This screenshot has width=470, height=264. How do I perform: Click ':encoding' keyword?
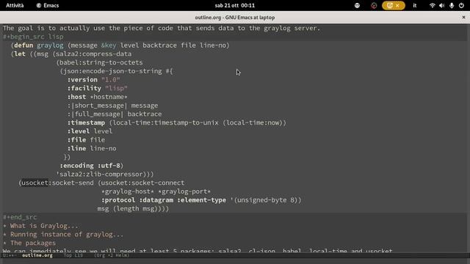coord(76,166)
